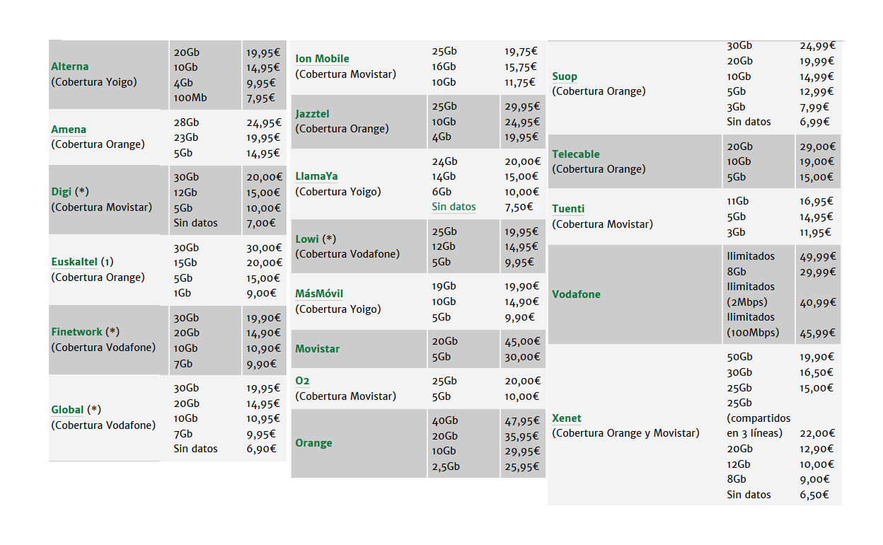Open the Lowi operator link

tap(307, 239)
